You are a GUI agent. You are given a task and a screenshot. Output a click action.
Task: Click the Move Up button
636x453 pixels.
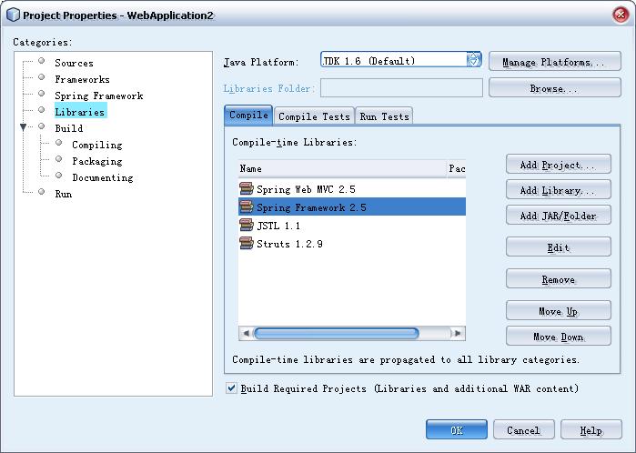tap(558, 311)
